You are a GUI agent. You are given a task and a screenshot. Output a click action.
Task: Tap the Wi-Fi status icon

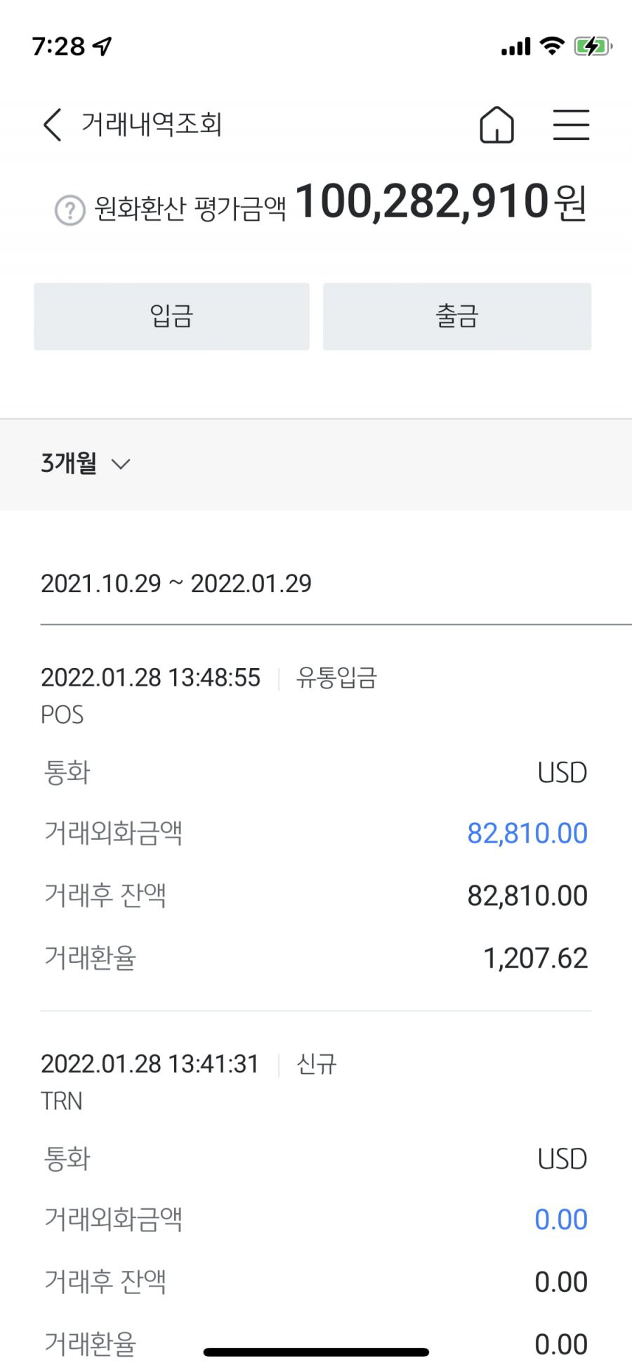[x=553, y=46]
